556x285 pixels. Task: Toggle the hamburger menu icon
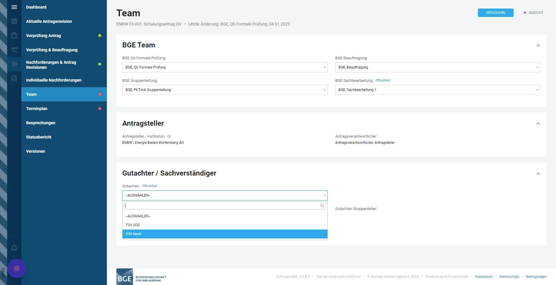point(14,7)
